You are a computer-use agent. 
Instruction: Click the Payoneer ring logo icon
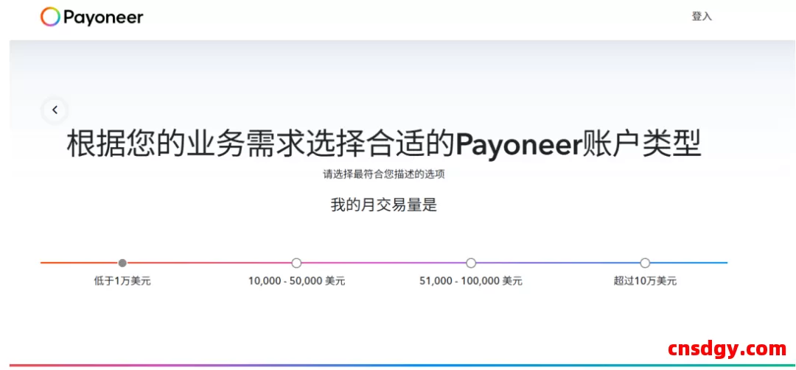pos(50,17)
